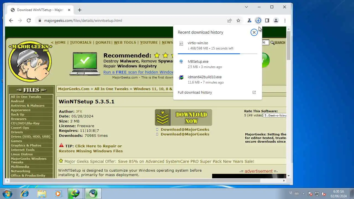Open idman642build10.exe download entry
This screenshot has width=354, height=199.
point(217,80)
